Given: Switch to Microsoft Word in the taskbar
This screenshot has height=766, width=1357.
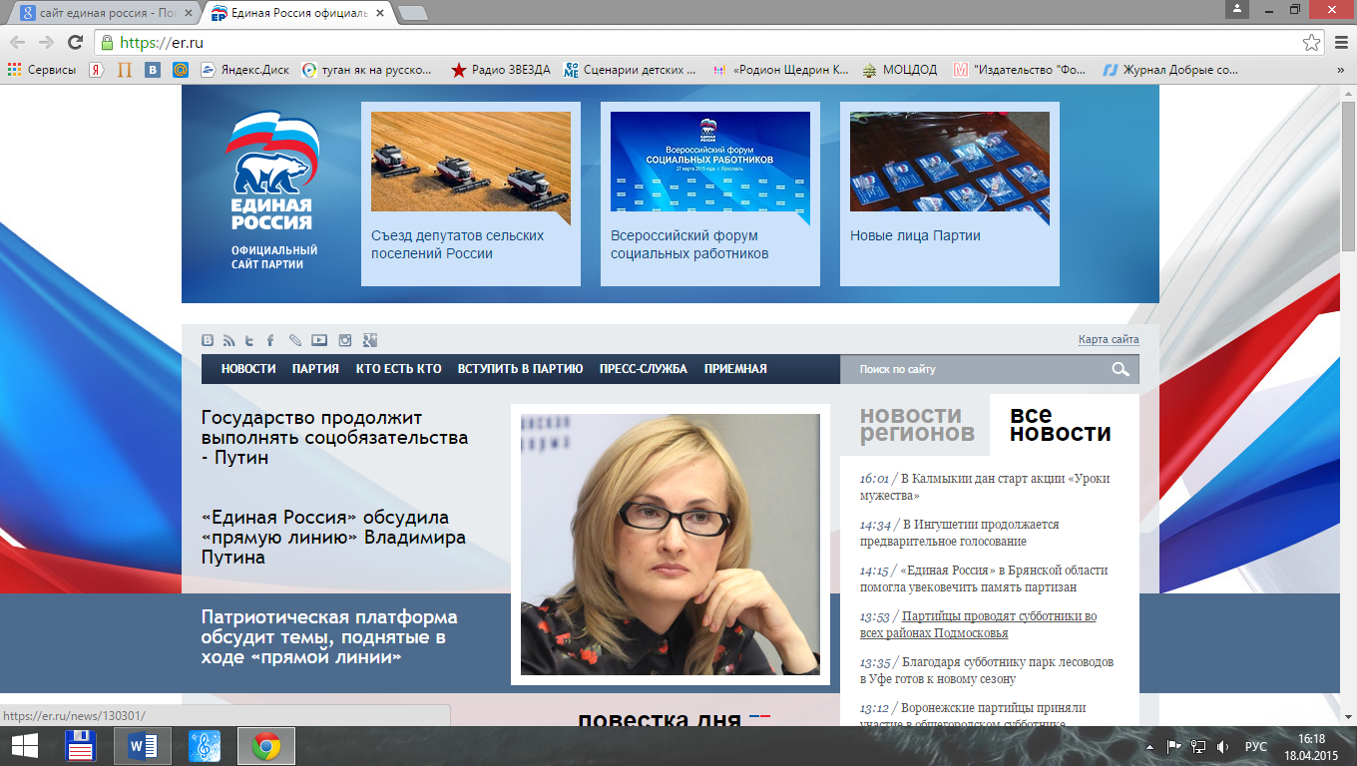Looking at the screenshot, I should tap(143, 746).
